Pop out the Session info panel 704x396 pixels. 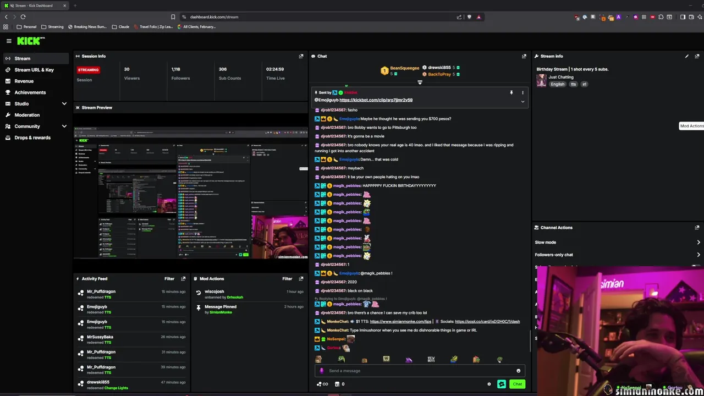click(301, 56)
